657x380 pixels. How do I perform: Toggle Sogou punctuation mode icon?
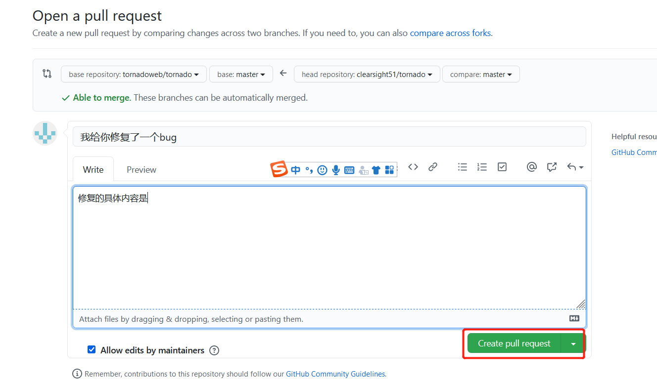[x=309, y=170]
